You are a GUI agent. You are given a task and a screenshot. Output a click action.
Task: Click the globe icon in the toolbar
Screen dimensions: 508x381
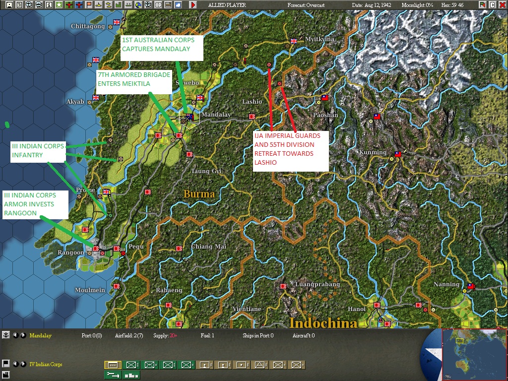(x=138, y=4)
